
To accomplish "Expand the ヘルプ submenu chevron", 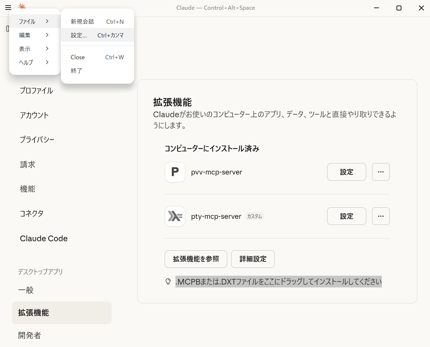I will 47,62.
